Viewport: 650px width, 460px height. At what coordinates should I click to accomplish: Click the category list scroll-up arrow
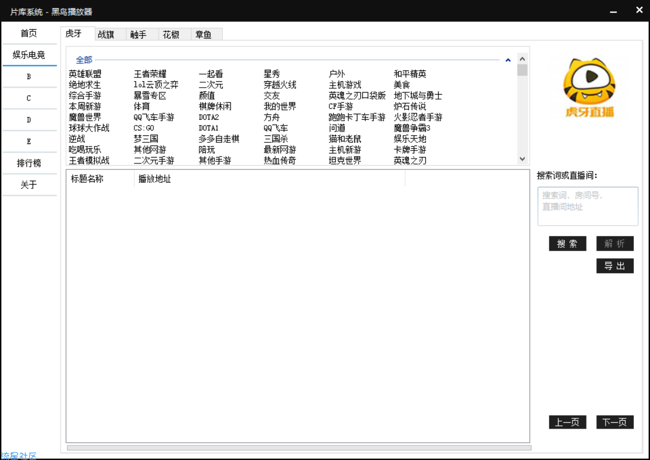click(x=522, y=58)
